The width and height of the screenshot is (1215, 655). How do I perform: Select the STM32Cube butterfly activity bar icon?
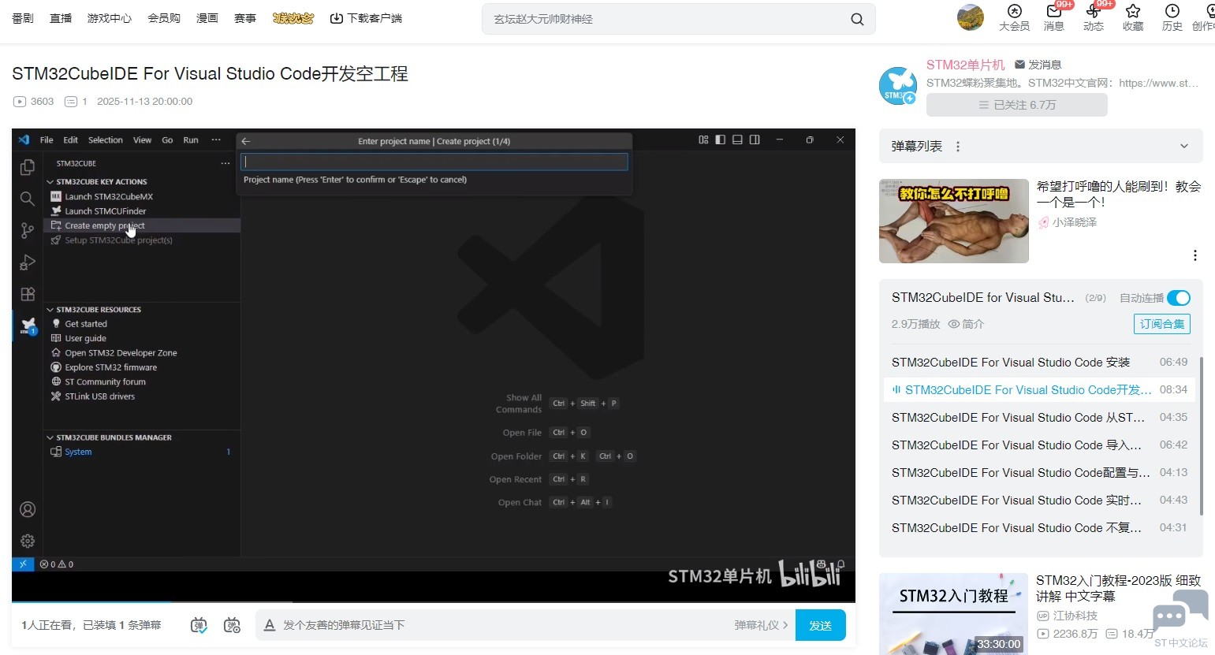pos(28,326)
